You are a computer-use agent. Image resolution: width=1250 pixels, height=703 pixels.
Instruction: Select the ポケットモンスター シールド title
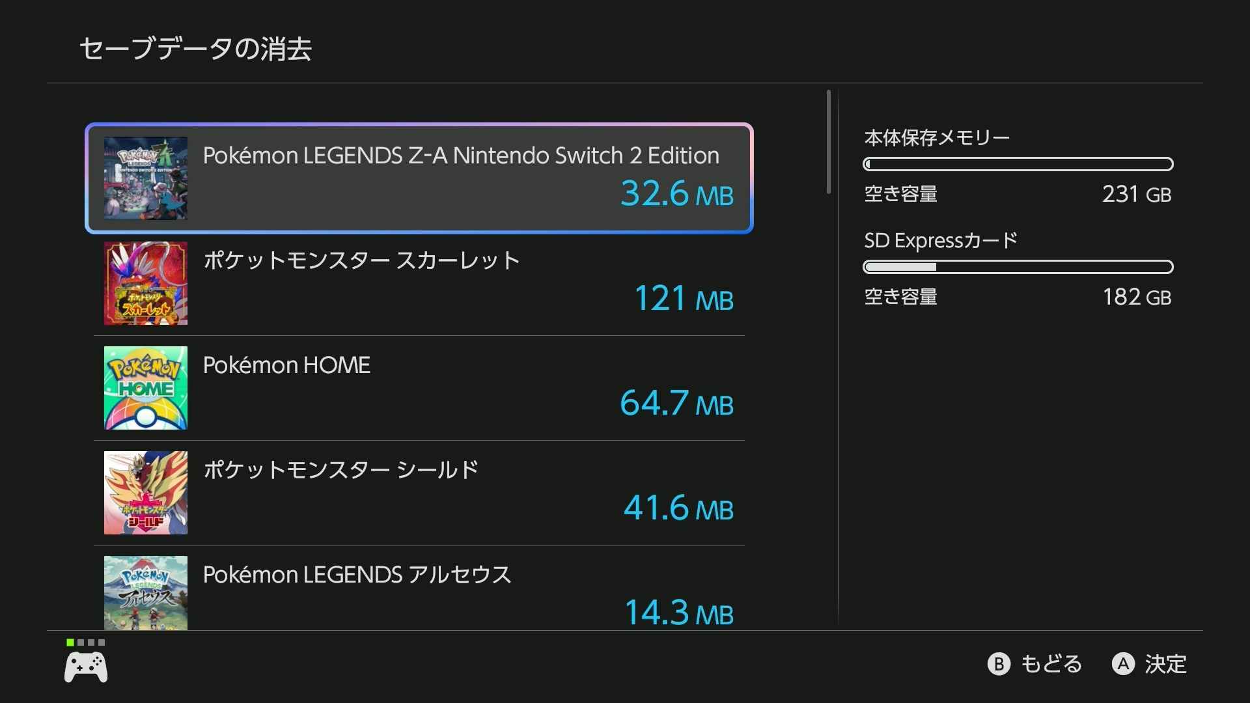(x=340, y=470)
